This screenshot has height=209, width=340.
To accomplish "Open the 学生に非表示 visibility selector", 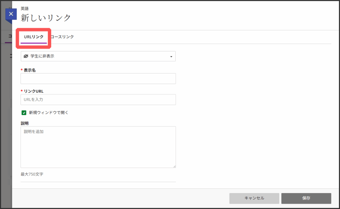I will coord(98,56).
